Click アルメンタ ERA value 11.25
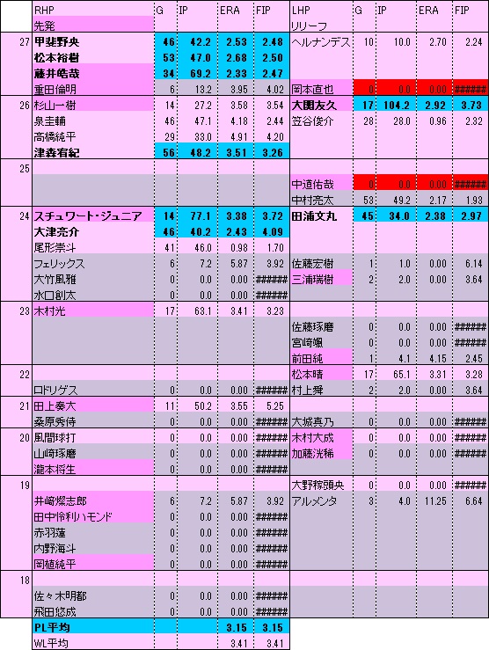The height and width of the screenshot is (650, 489). [x=434, y=500]
